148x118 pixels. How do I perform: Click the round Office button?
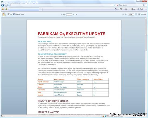4,14
